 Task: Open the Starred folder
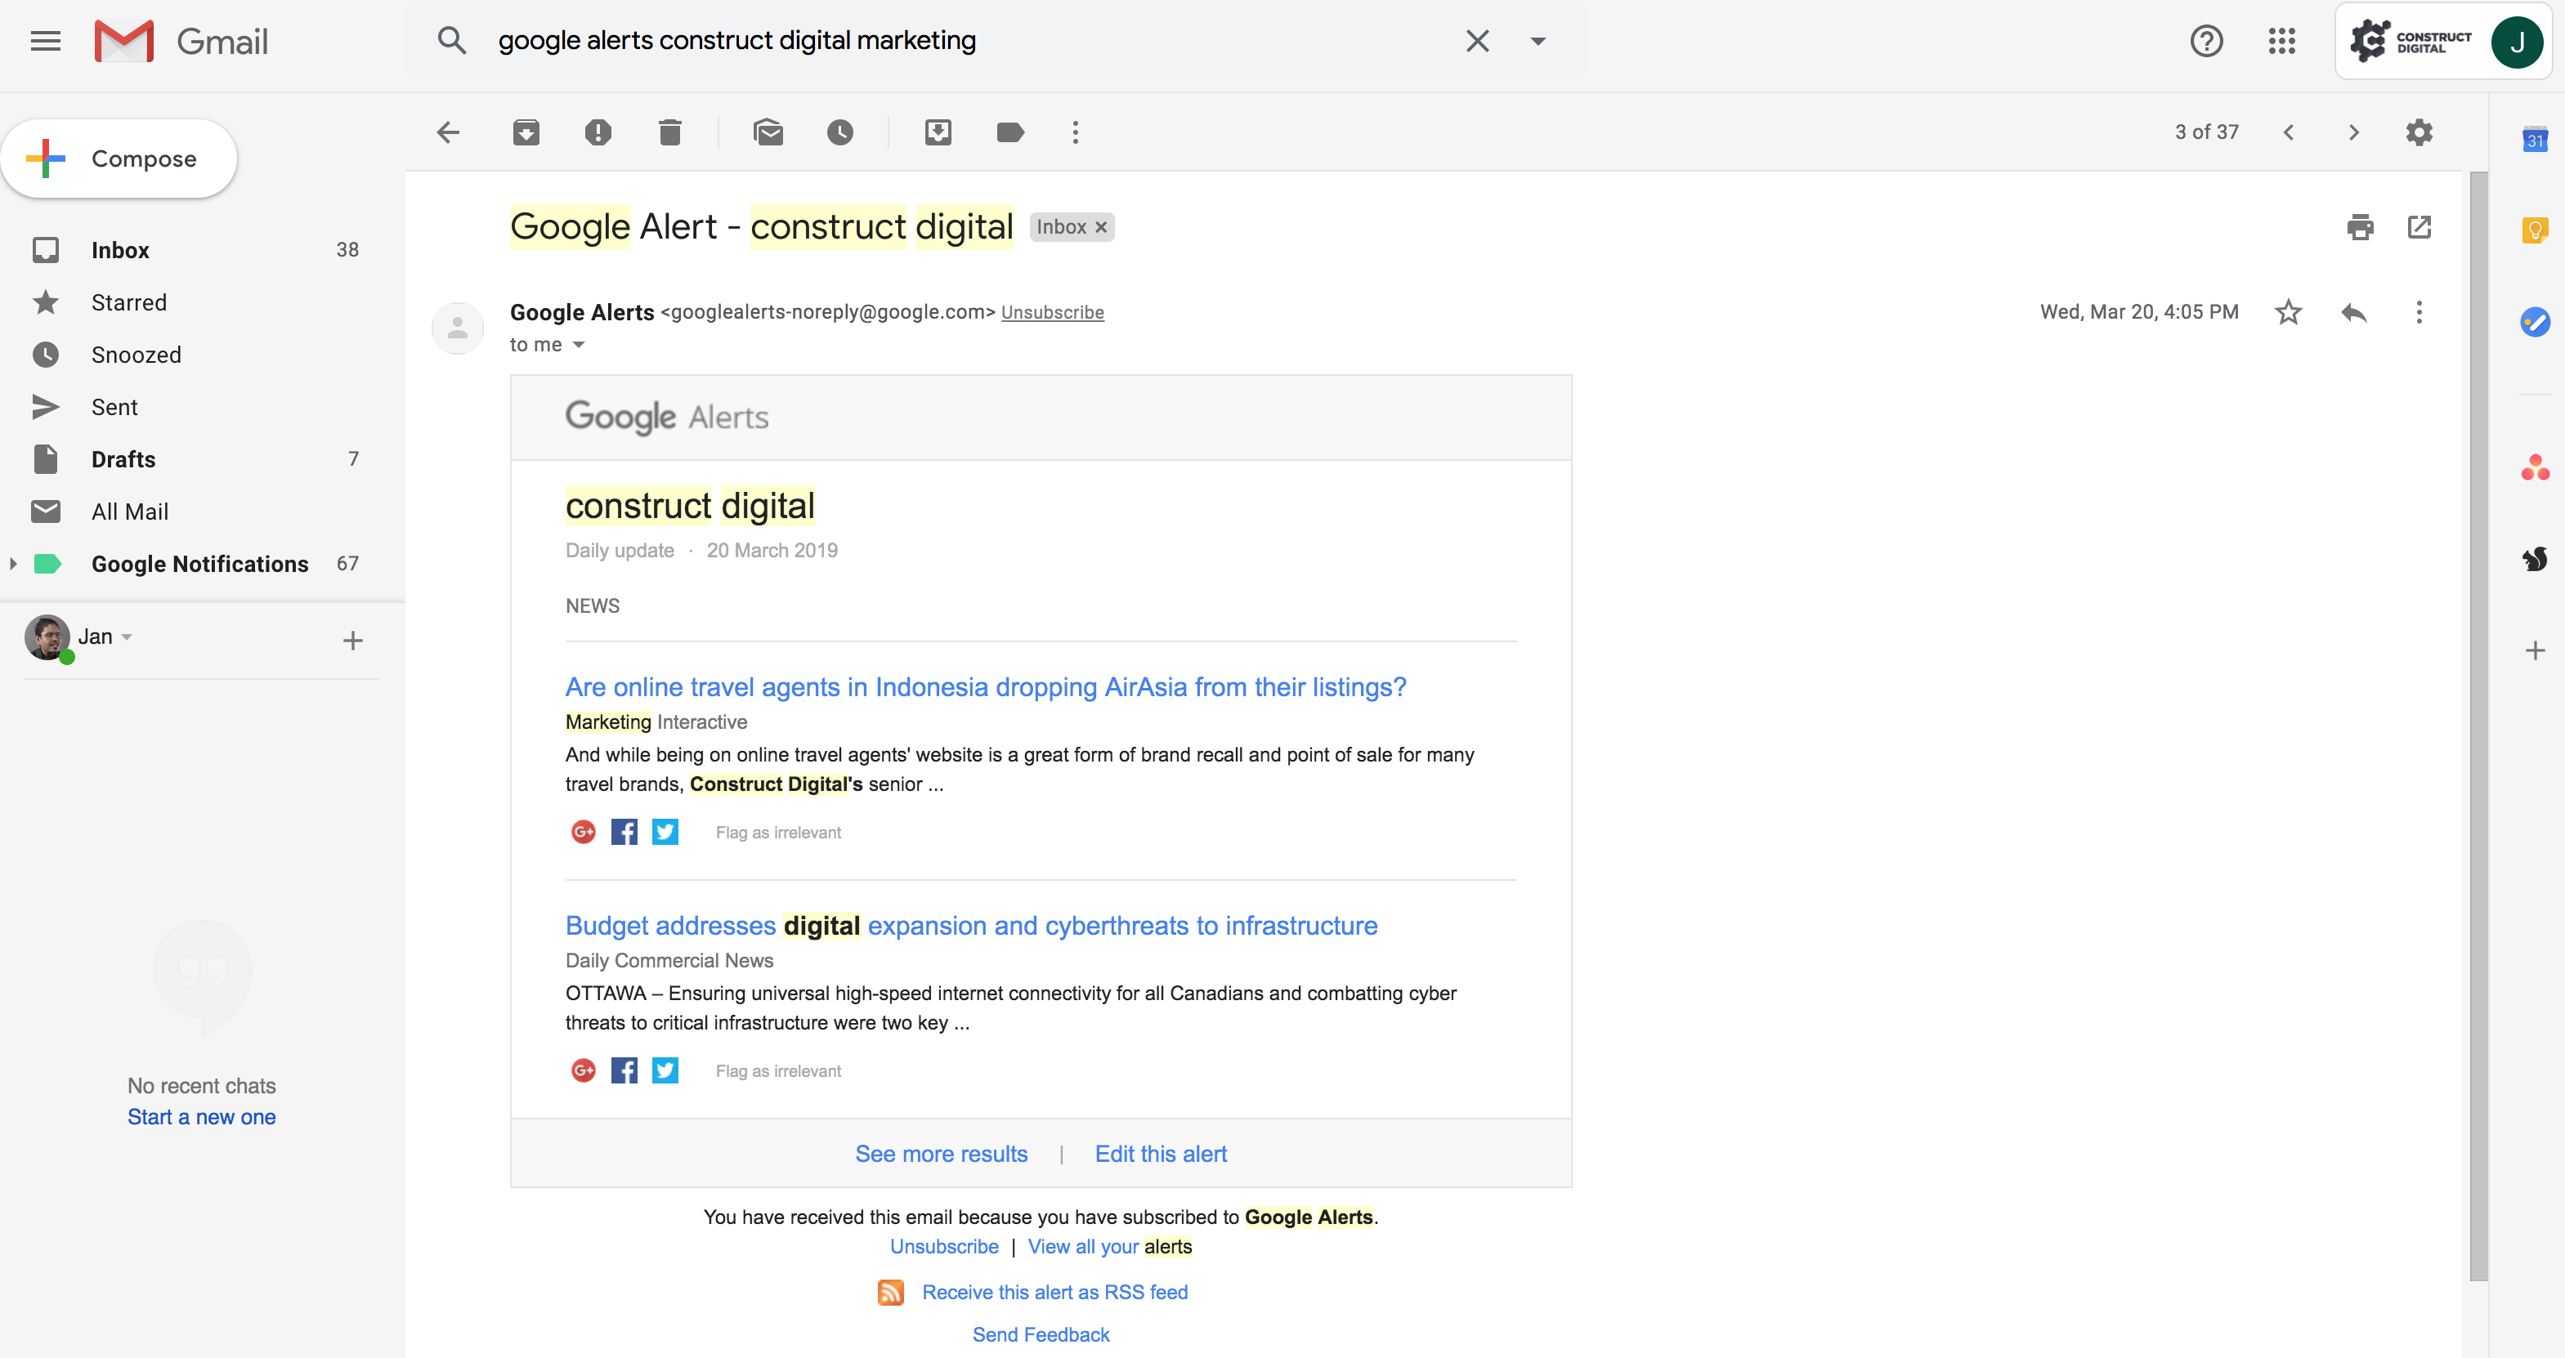(x=128, y=302)
